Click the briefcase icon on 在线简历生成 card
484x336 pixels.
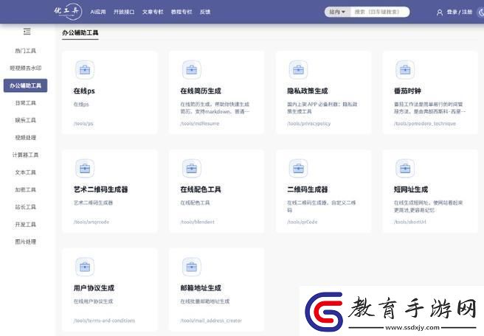[191, 70]
